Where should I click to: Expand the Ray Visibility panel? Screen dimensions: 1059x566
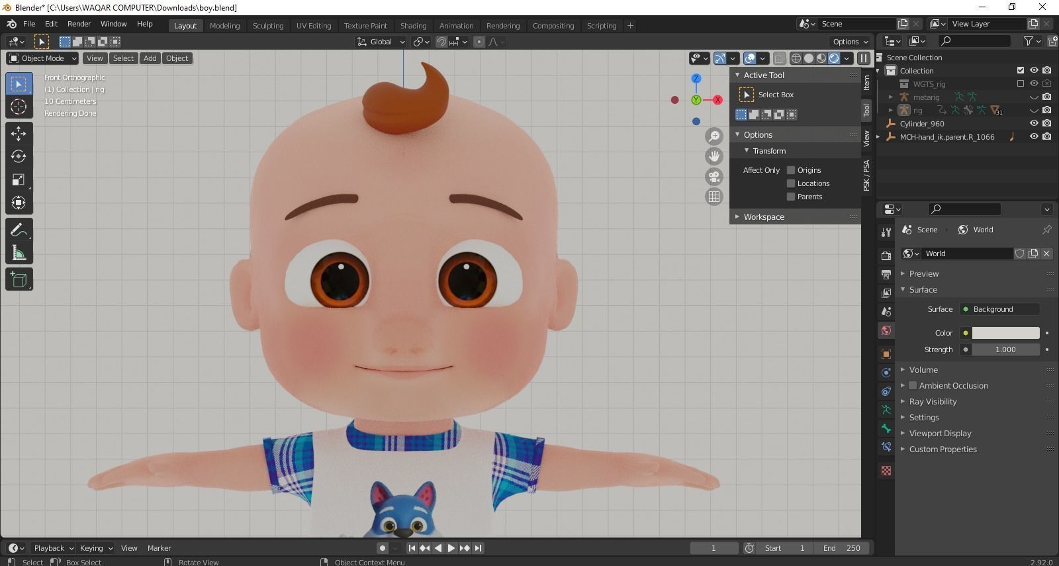[x=933, y=401]
